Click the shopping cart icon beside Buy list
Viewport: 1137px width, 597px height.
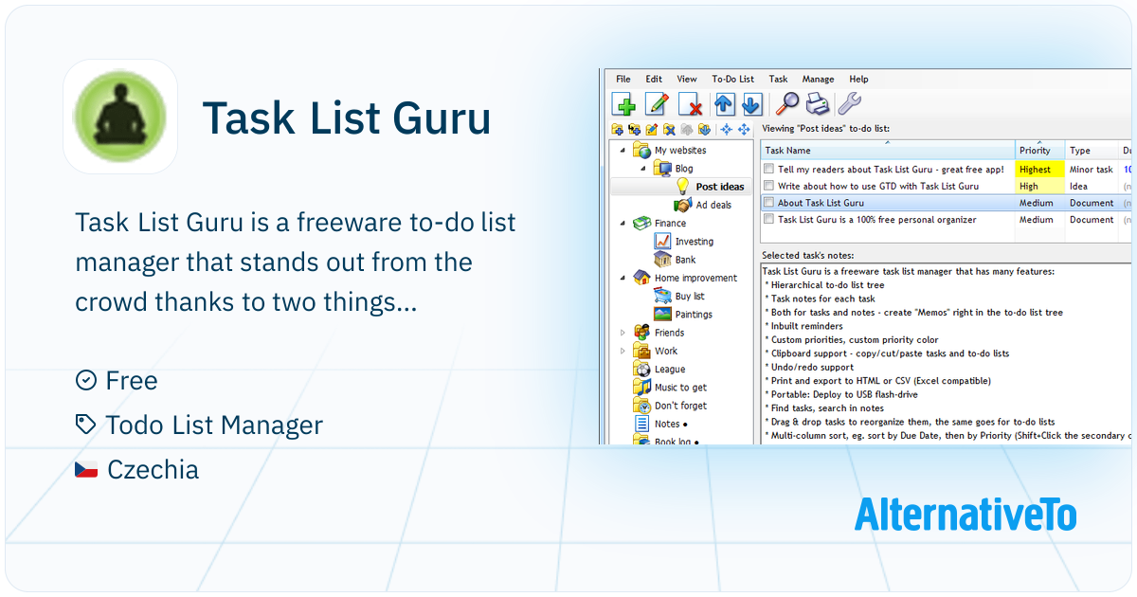click(662, 296)
